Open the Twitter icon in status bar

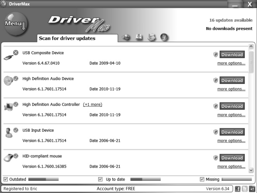tap(245, 189)
